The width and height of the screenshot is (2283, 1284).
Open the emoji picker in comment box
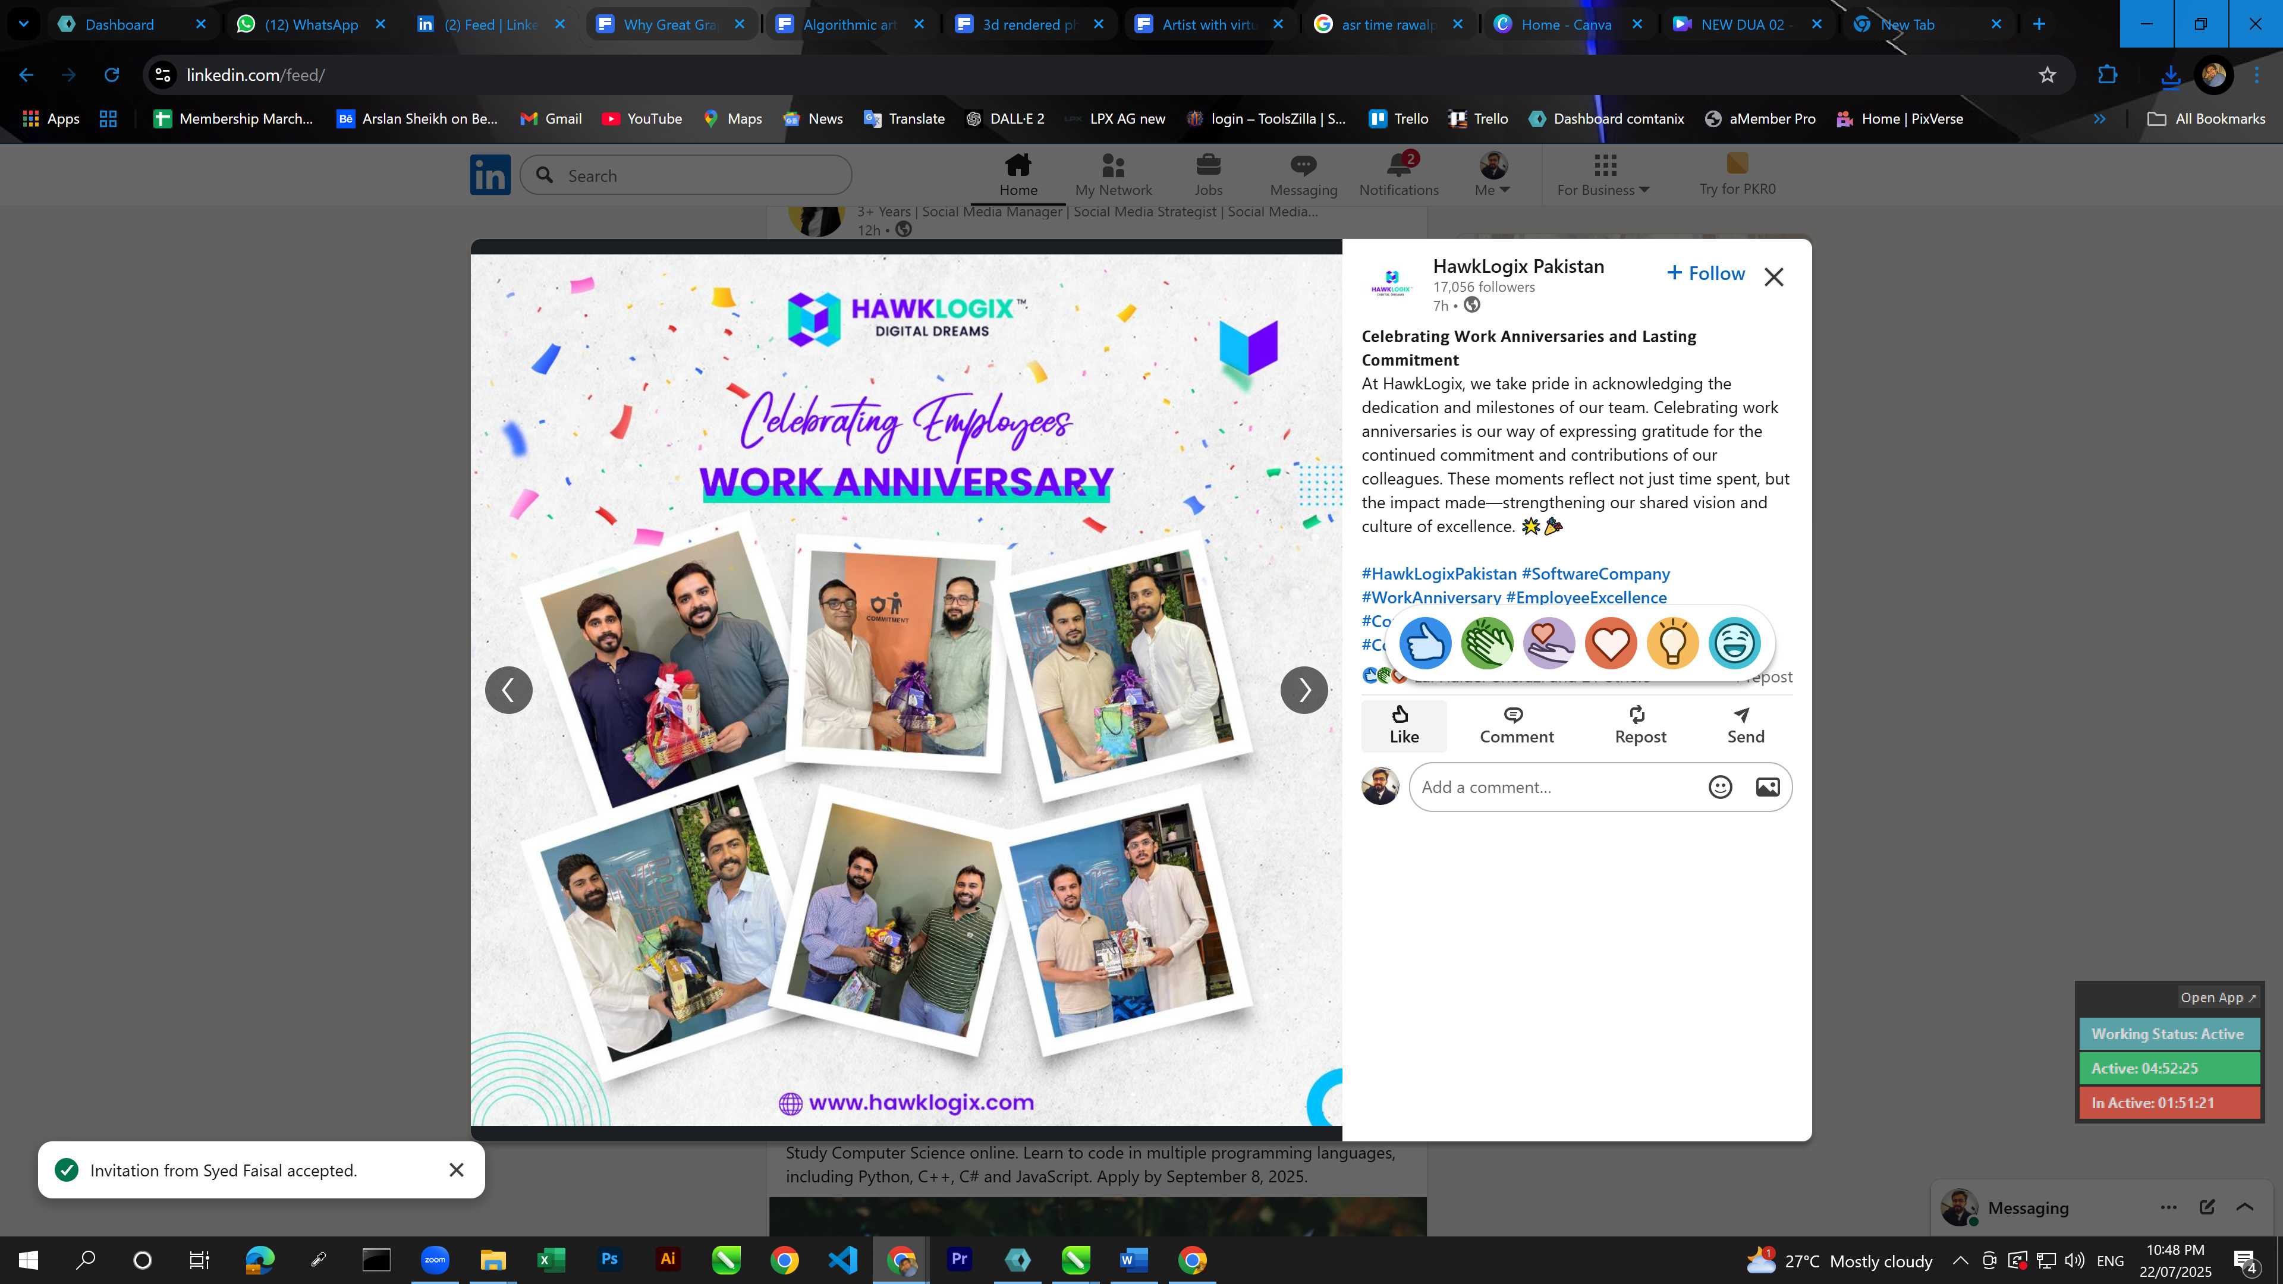pyautogui.click(x=1719, y=787)
